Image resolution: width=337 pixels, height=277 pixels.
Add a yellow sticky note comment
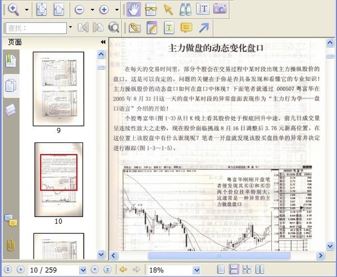tap(186, 27)
